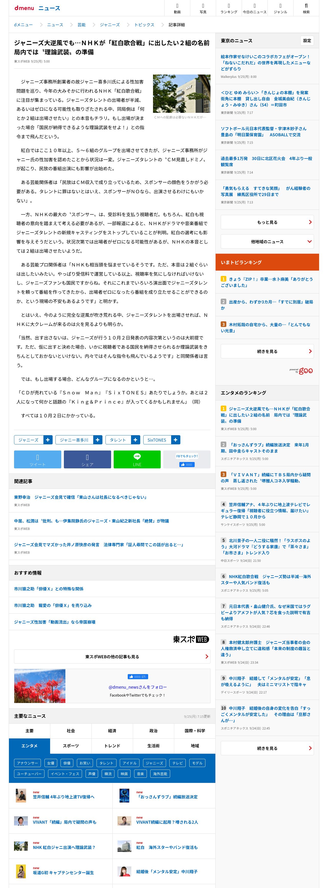Go to dメニュー breadcrumb link
This screenshot has width=328, height=888.
pyautogui.click(x=24, y=25)
